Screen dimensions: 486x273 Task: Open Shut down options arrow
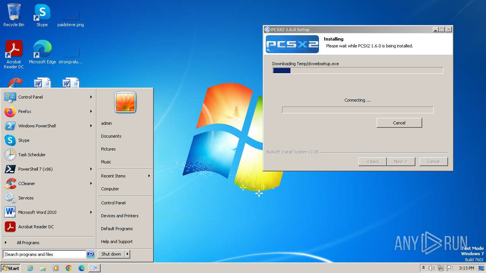pyautogui.click(x=128, y=254)
